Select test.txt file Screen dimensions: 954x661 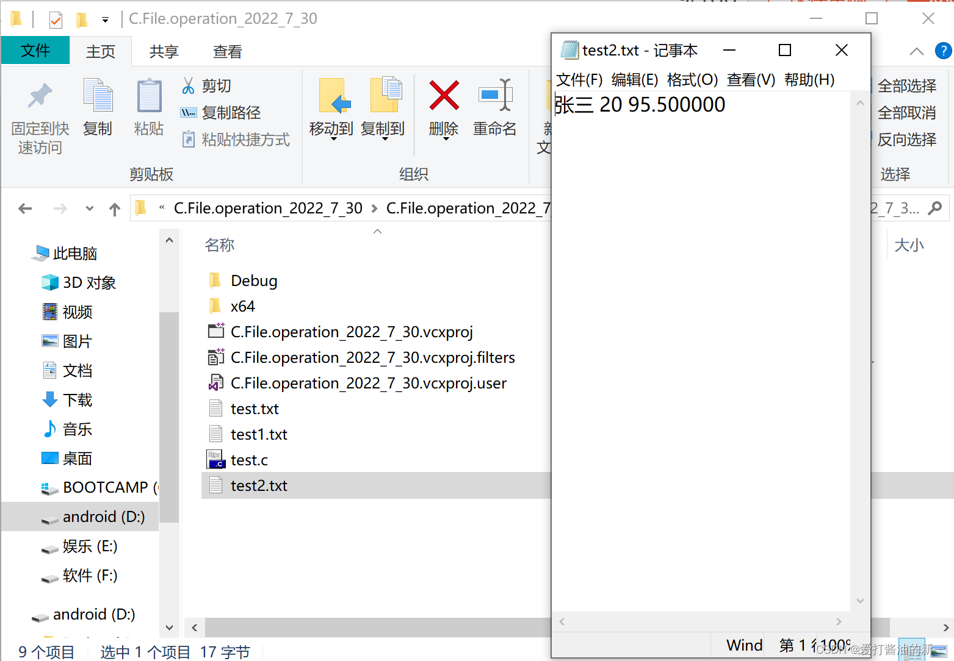click(244, 409)
